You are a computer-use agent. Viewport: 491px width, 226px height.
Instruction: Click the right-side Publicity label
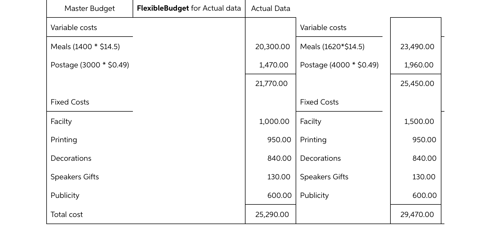(314, 195)
